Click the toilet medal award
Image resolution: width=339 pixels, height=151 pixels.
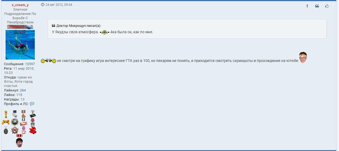coord(15,114)
